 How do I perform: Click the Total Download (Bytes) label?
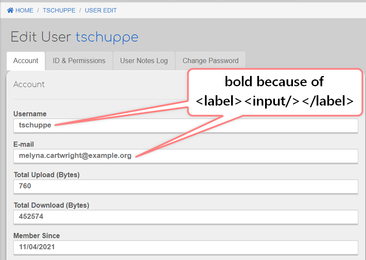(52, 205)
